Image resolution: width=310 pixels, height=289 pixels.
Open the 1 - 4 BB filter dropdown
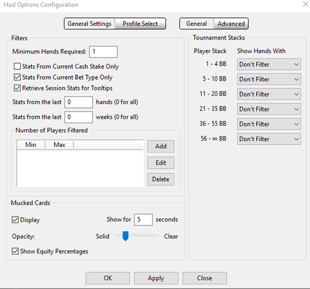tap(269, 65)
